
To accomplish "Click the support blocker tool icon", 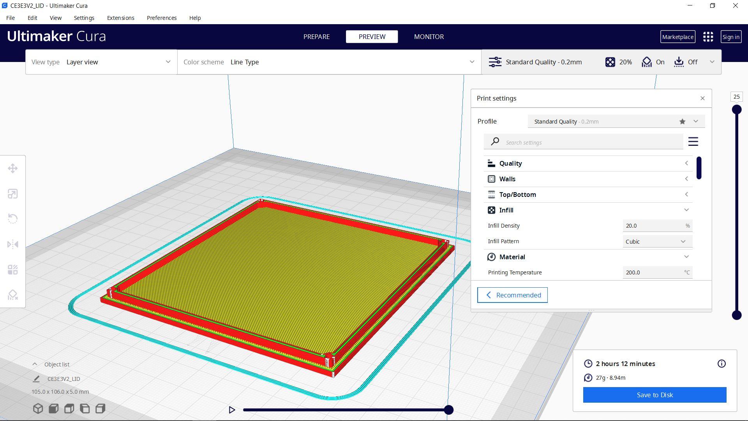I will (x=13, y=295).
